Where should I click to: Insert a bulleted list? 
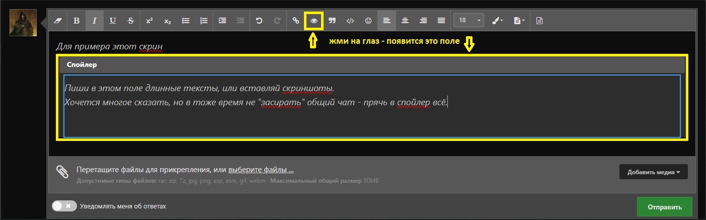(x=186, y=21)
